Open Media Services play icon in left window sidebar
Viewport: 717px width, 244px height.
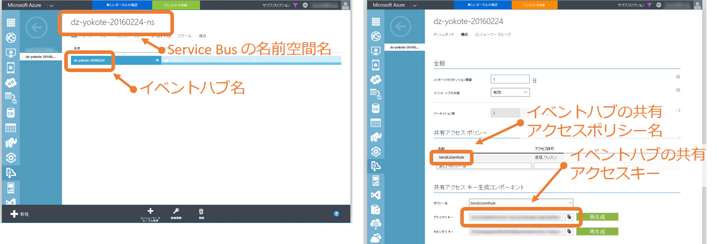click(x=11, y=158)
